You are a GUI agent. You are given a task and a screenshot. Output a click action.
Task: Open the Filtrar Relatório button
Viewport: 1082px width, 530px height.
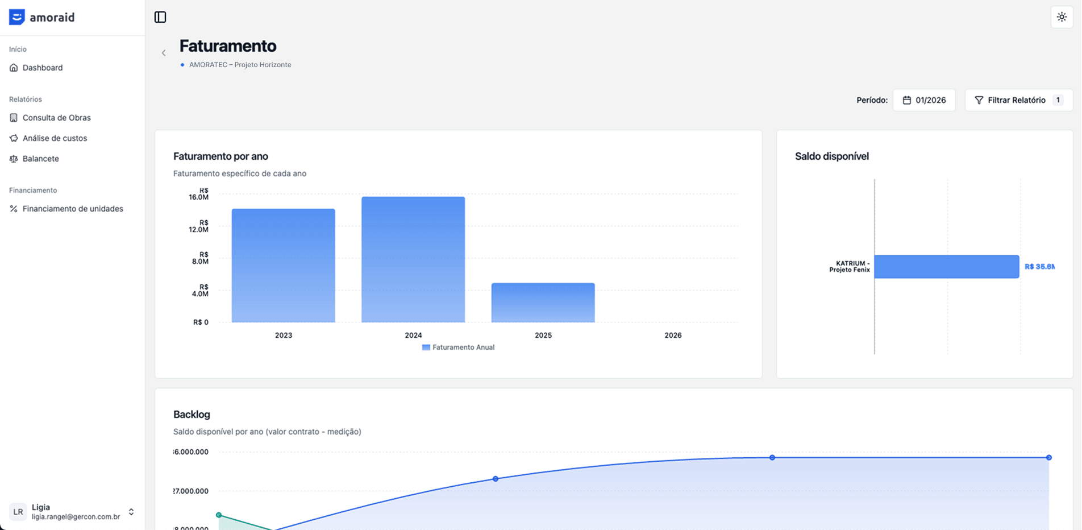(x=1017, y=100)
